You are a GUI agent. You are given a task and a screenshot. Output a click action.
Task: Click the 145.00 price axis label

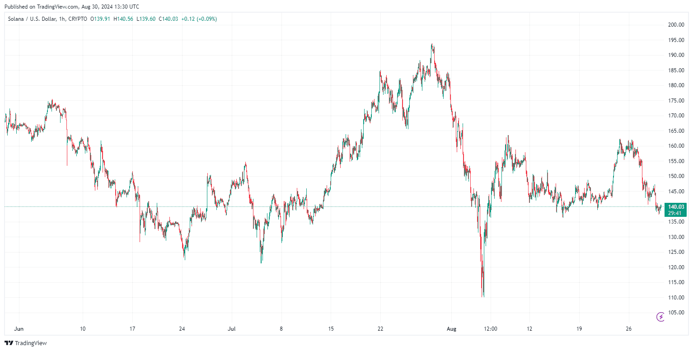[676, 192]
